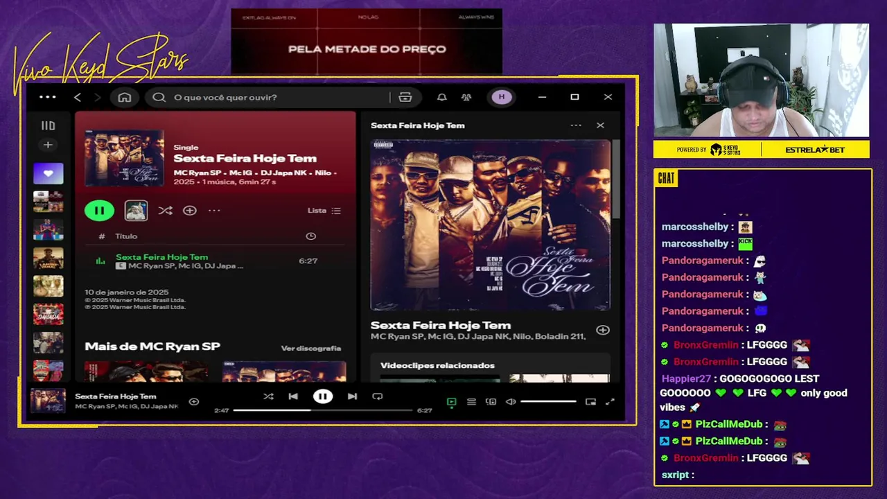Create playlist with sidebar plus icon
This screenshot has width=887, height=499.
(48, 145)
